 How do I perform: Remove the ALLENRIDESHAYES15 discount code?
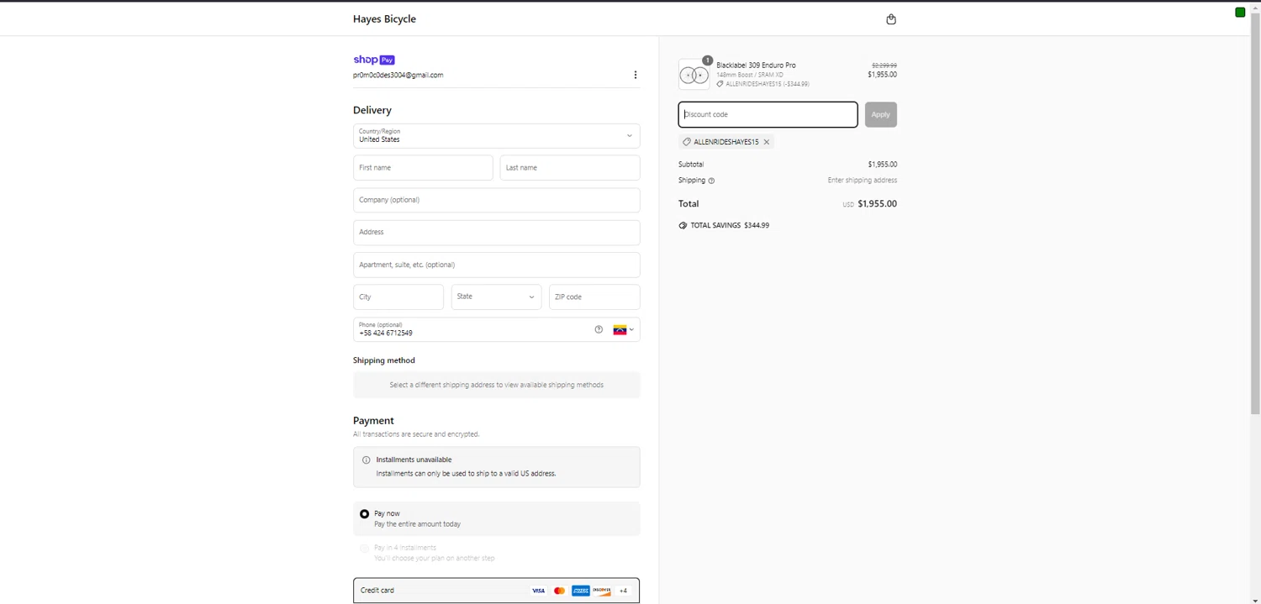point(767,142)
